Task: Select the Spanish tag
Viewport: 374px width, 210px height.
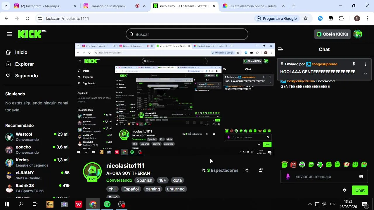Action: coord(144,180)
